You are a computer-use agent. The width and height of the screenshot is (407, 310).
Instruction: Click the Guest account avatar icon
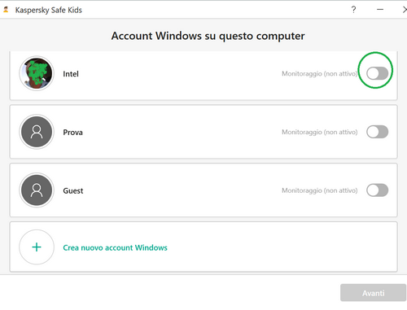point(37,190)
